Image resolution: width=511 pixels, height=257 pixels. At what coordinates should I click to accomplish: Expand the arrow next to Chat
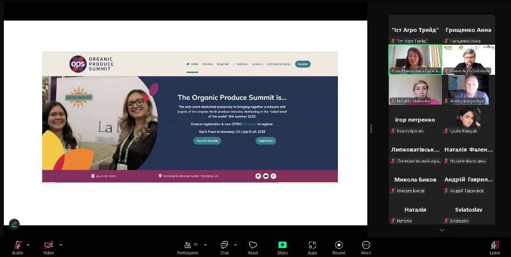pyautogui.click(x=235, y=245)
